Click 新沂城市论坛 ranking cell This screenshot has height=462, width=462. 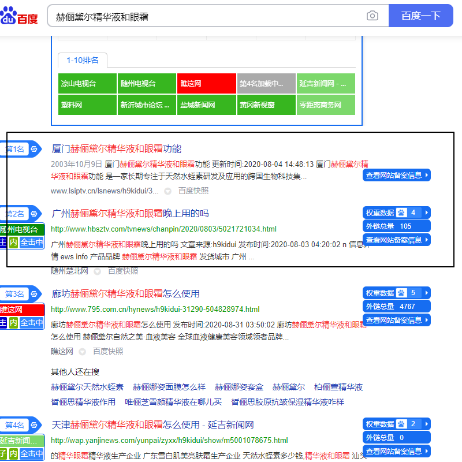(147, 105)
